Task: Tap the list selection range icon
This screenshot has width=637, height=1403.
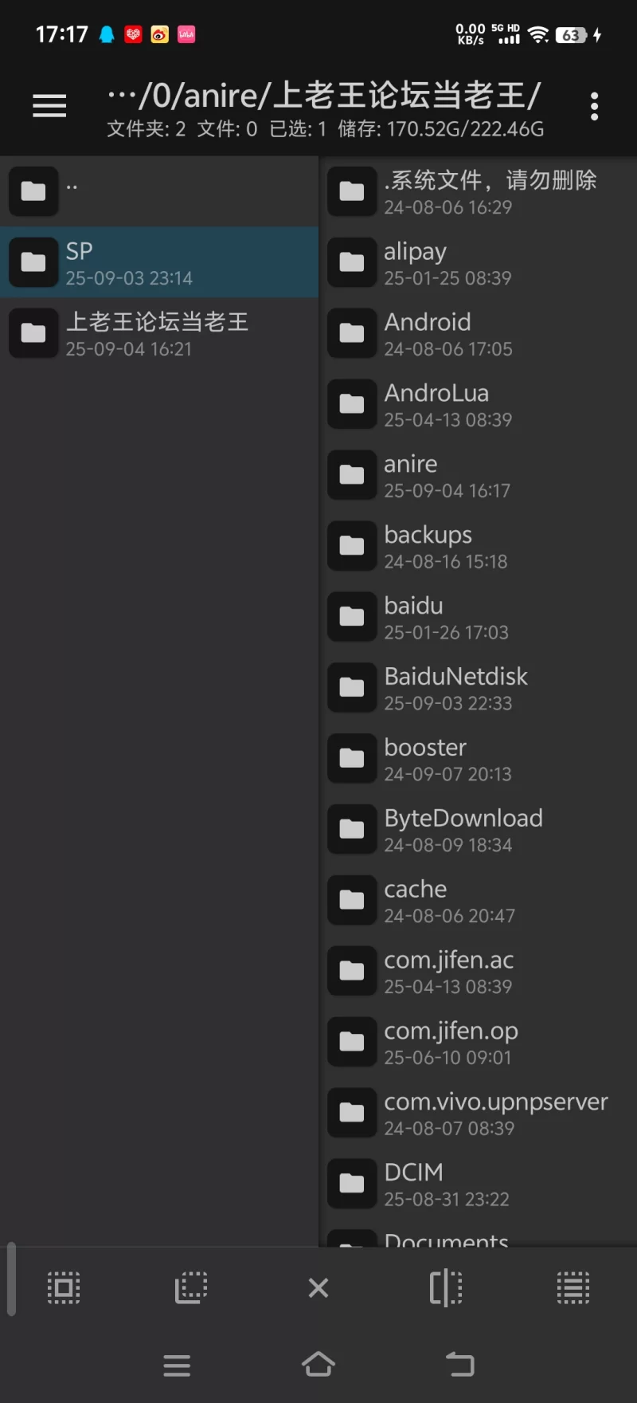Action: click(x=573, y=1287)
